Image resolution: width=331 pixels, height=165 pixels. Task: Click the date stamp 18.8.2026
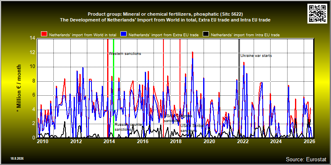click(x=17, y=158)
